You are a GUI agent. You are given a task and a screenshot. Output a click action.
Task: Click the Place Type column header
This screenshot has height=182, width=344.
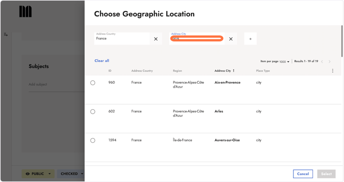coord(263,71)
